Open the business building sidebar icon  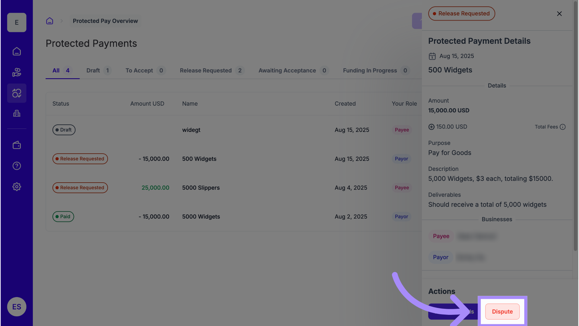pos(17,113)
